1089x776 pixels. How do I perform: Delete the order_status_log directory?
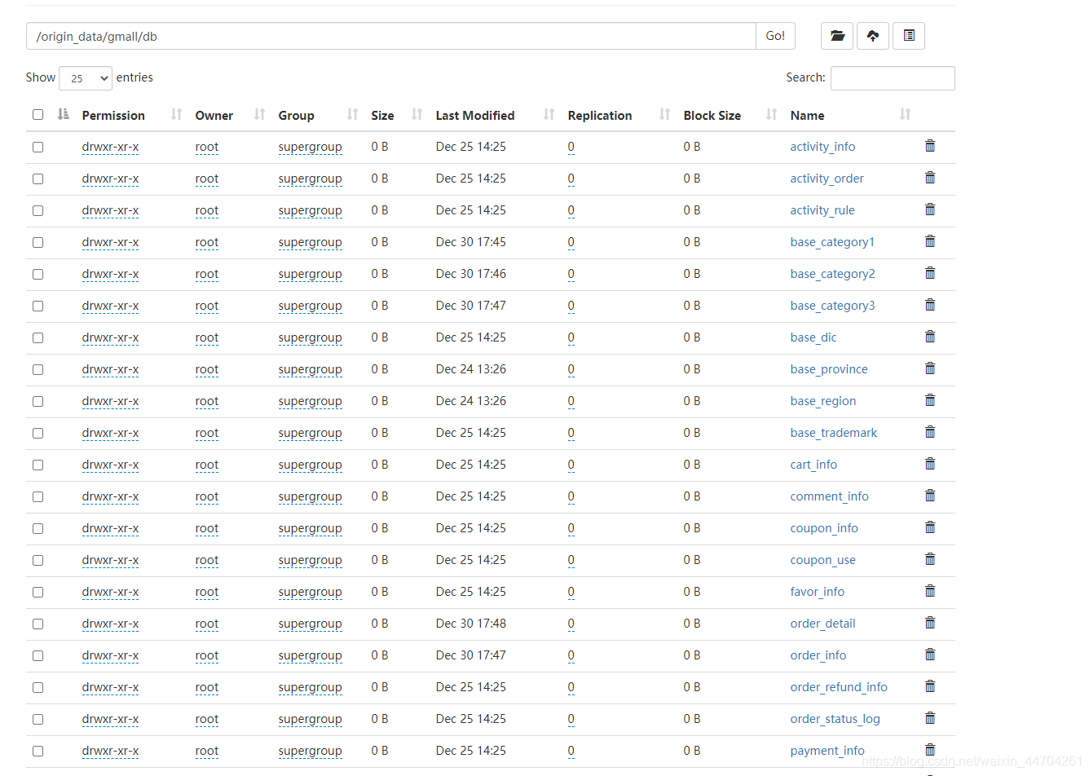pos(930,718)
